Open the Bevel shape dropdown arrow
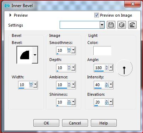Viewport: 143px width, 133px height. click(35, 55)
